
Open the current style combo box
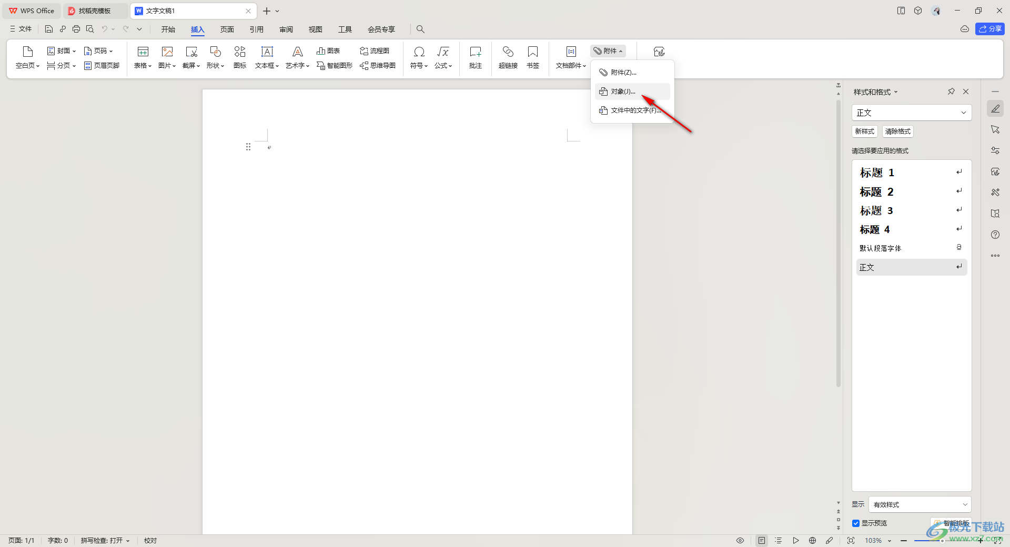[911, 113]
